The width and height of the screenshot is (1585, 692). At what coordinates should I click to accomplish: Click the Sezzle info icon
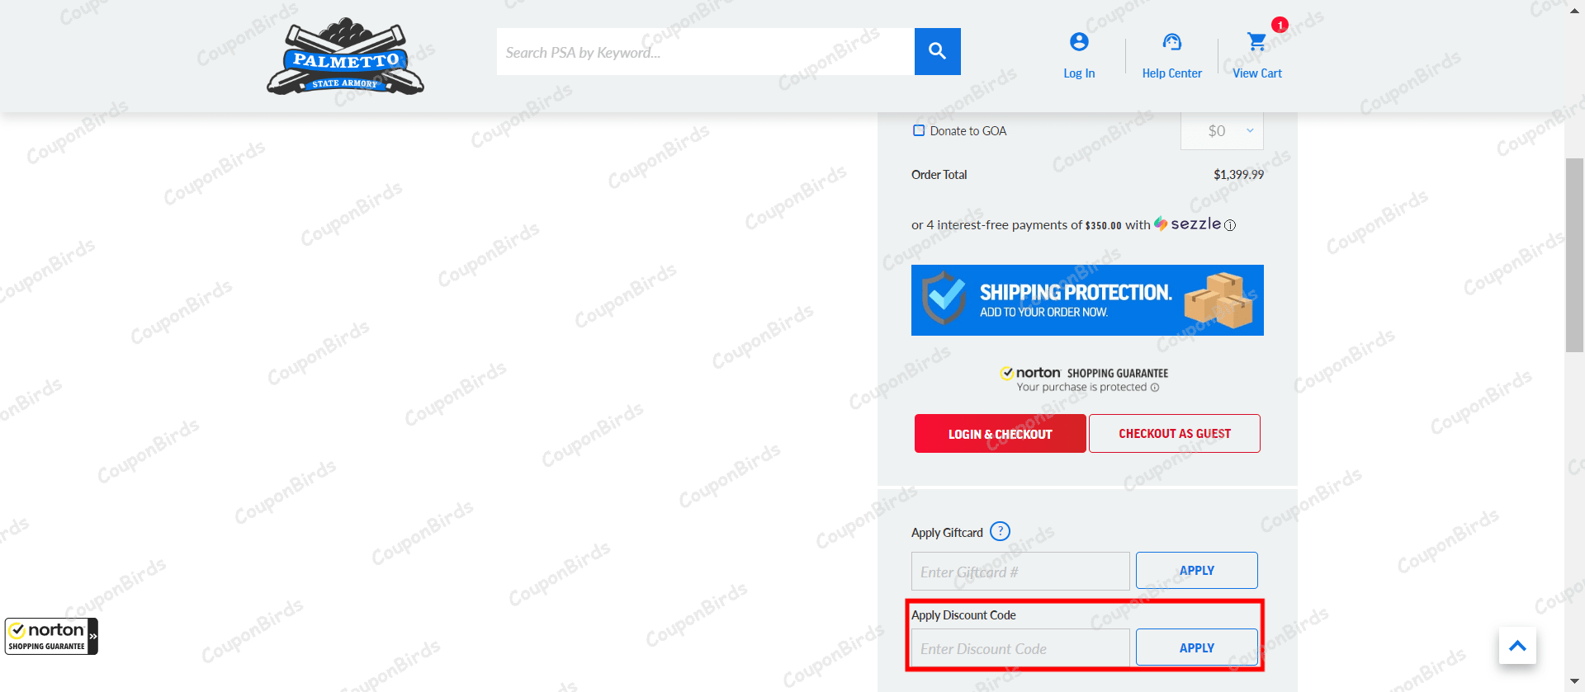[1230, 226]
